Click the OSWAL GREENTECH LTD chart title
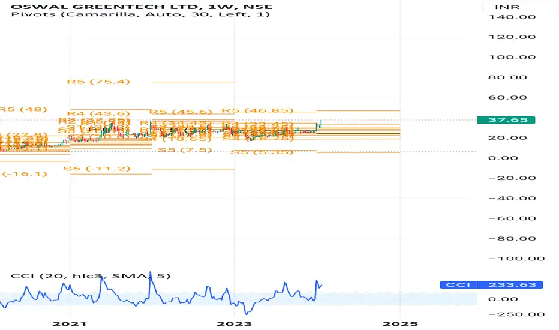559x330 pixels. point(142,7)
